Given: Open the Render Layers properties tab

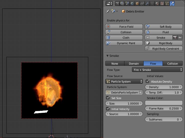Looking at the screenshot, I should pyautogui.click(x=122, y=3).
